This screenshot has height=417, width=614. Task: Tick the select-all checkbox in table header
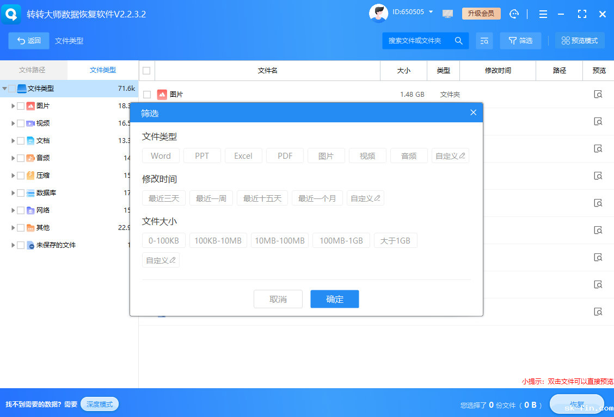coord(146,70)
